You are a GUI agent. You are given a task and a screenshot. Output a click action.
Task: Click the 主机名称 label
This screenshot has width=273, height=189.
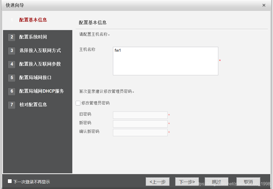coord(87,50)
